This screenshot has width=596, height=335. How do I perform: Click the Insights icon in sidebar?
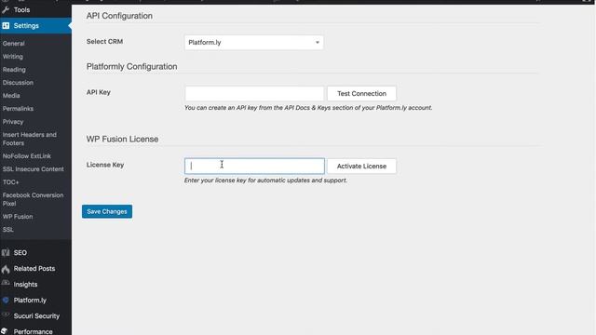pos(6,283)
